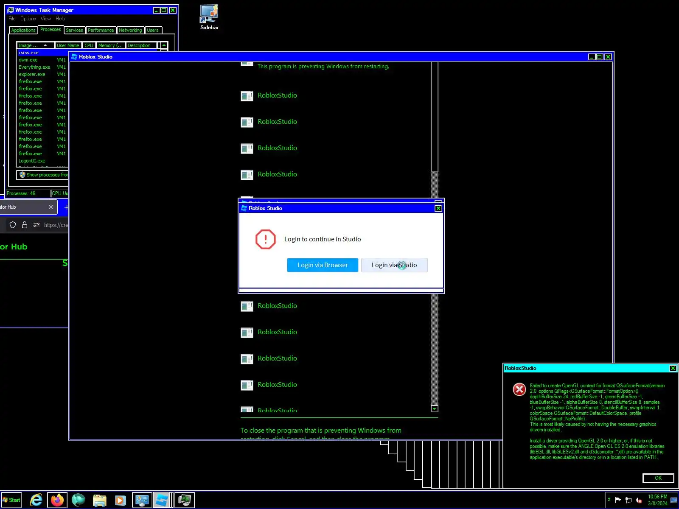Click the Roblox Studio login dialog title icon

[x=244, y=208]
